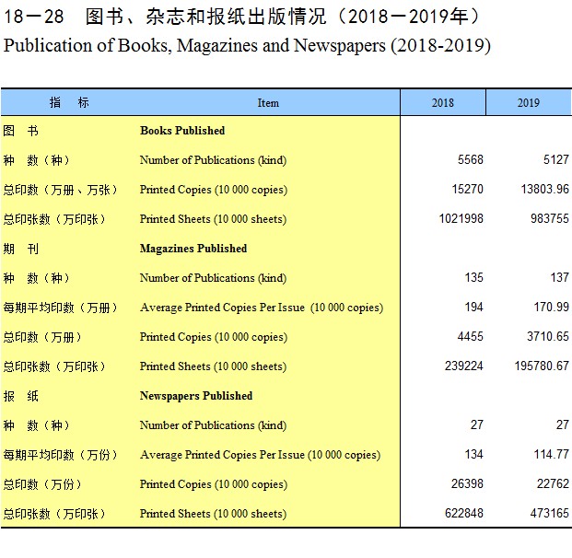Select newspapers 2018 count cell 27
572x558 pixels.
[x=477, y=424]
